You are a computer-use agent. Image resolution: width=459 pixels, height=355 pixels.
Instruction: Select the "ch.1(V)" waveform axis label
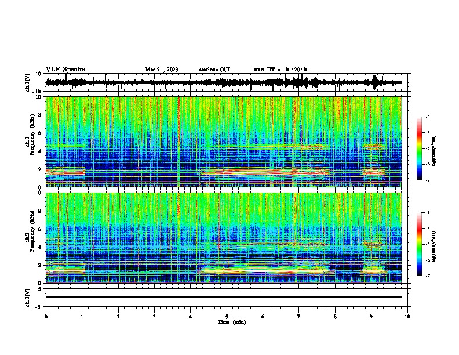[x=28, y=82]
